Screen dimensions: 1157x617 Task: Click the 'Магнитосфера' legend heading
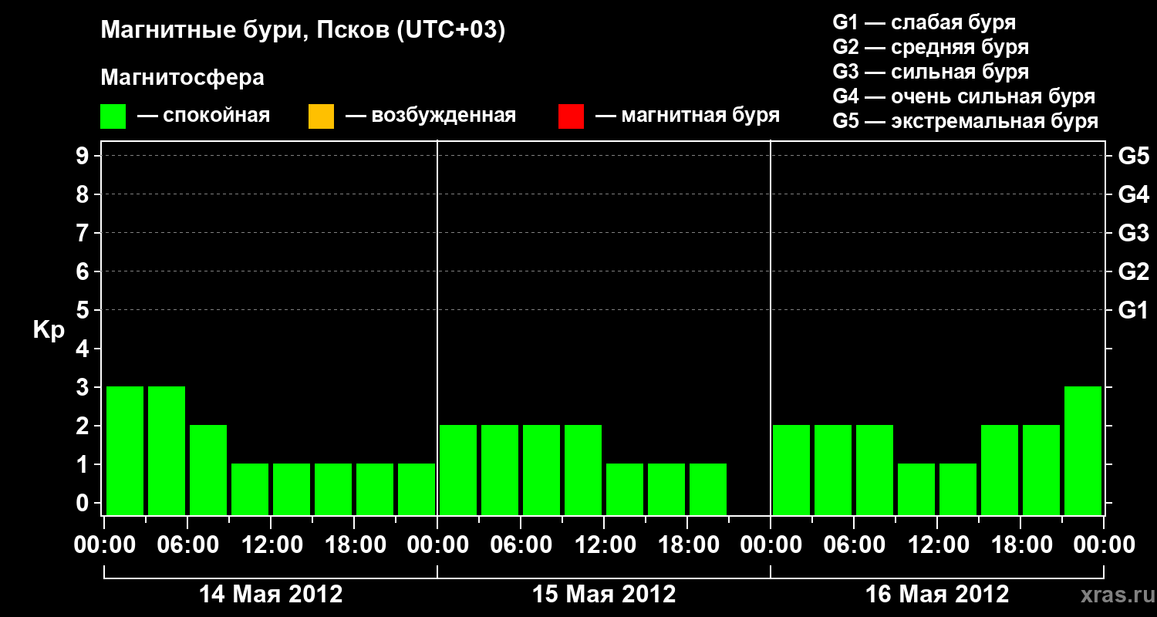point(182,78)
